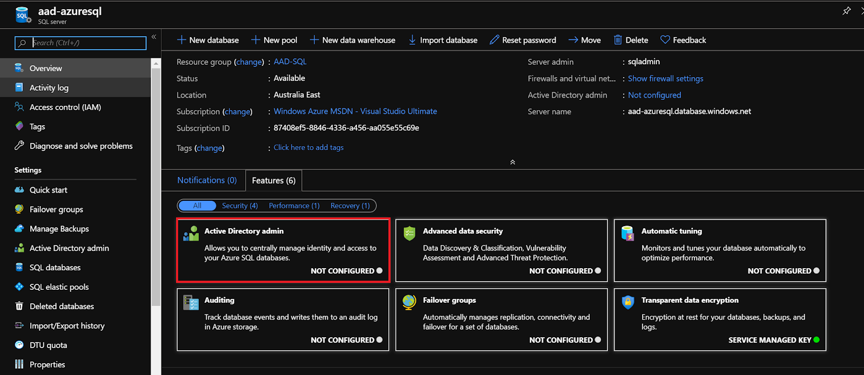864x375 pixels.
Task: Click the sidebar scrollbar thumb
Action: pyautogui.click(x=156, y=187)
